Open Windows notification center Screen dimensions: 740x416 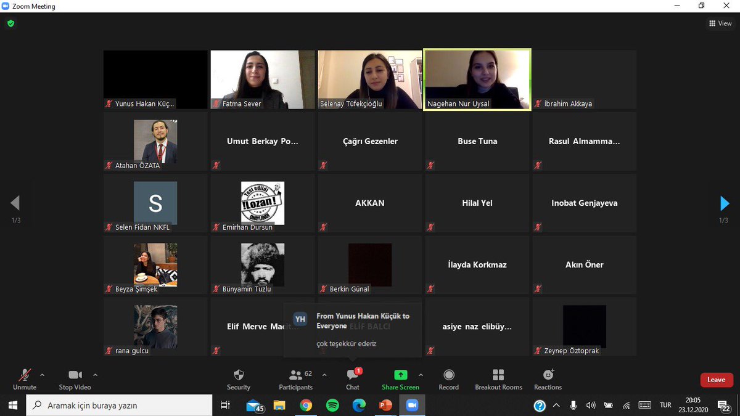click(723, 406)
